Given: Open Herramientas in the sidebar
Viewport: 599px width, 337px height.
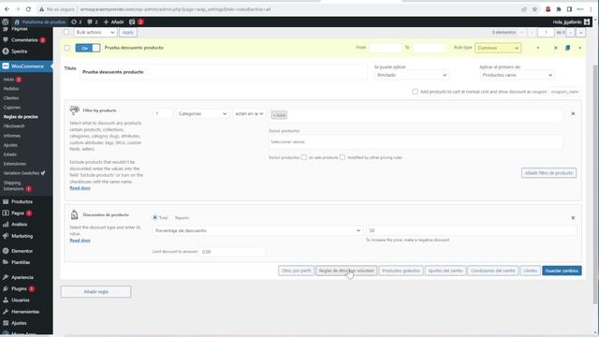Looking at the screenshot, I should pyautogui.click(x=26, y=312).
